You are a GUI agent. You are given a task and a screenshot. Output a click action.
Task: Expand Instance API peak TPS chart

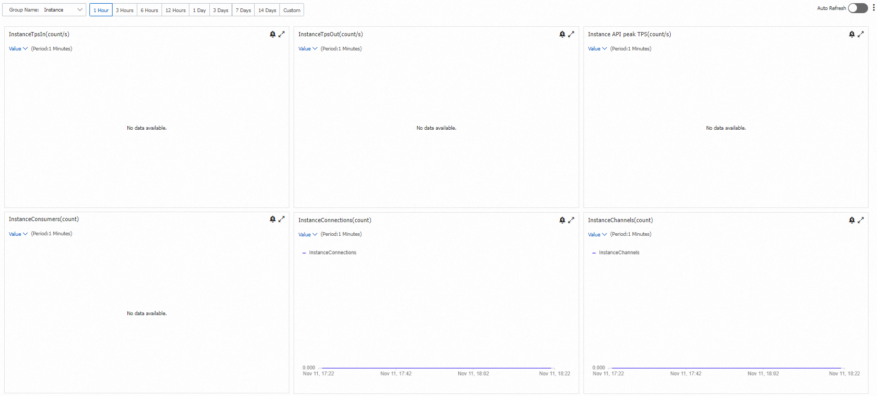[861, 34]
